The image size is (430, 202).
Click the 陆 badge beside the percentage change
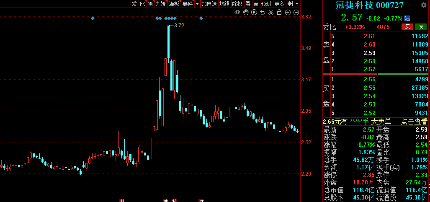pyautogui.click(x=407, y=18)
